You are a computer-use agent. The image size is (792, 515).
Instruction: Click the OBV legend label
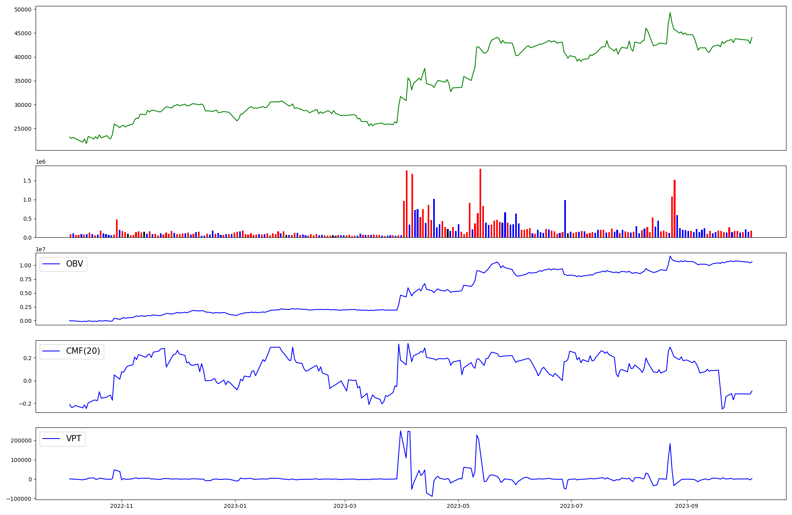click(74, 264)
